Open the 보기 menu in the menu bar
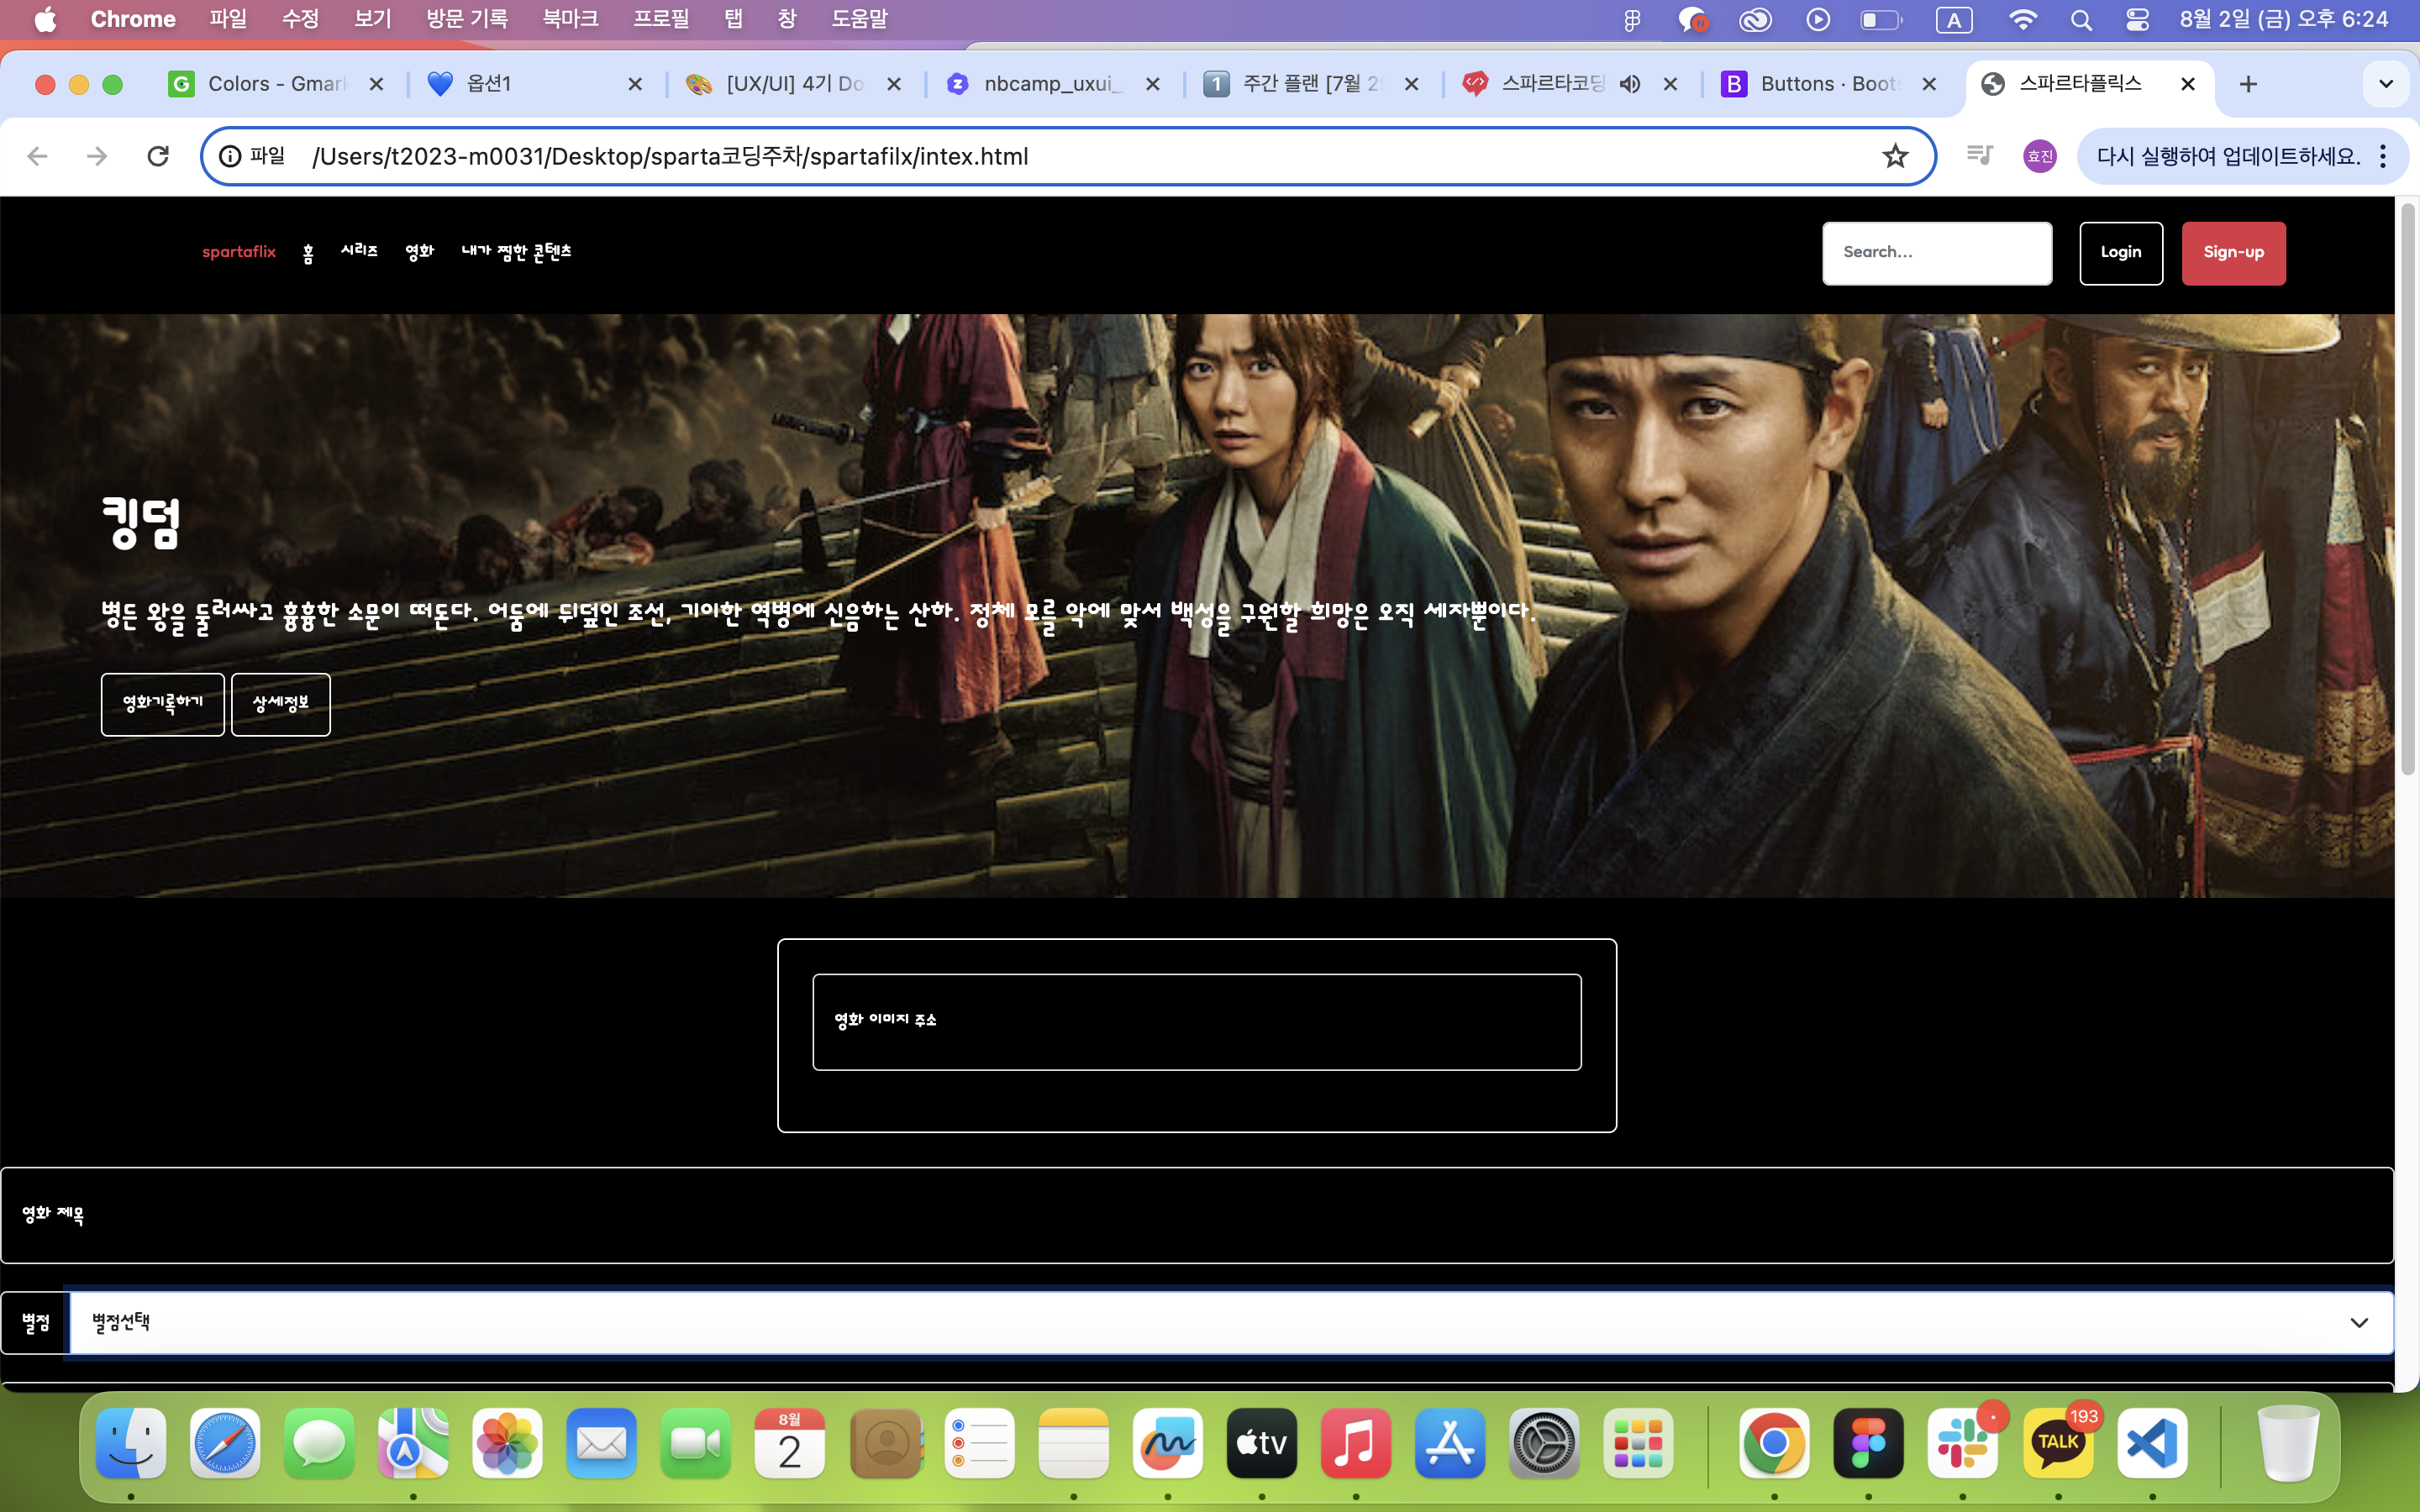Image resolution: width=2420 pixels, height=1512 pixels. (x=373, y=19)
